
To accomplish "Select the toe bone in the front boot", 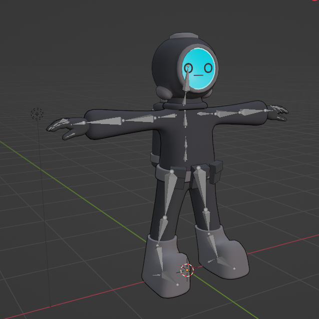I will [170, 278].
